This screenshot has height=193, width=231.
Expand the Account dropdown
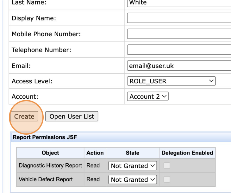coord(148,96)
